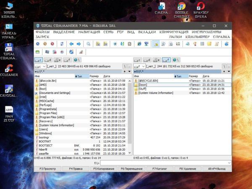
Task: Click the blue star burst toolbar icon
Action: [115, 44]
